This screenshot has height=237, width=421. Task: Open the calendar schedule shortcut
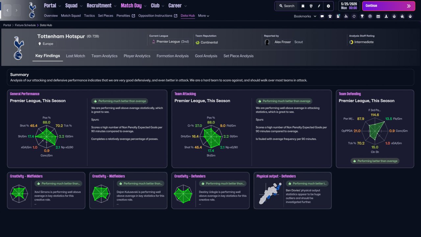pos(378,16)
